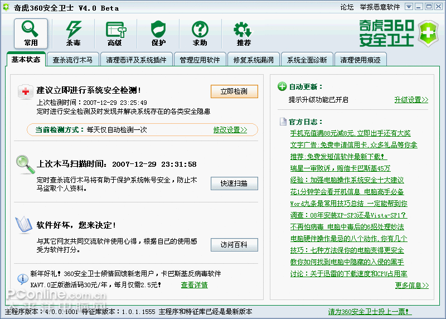This screenshot has width=446, height=319.
Task: Open news link 手机充值满88元减8元
Action: click(x=351, y=133)
